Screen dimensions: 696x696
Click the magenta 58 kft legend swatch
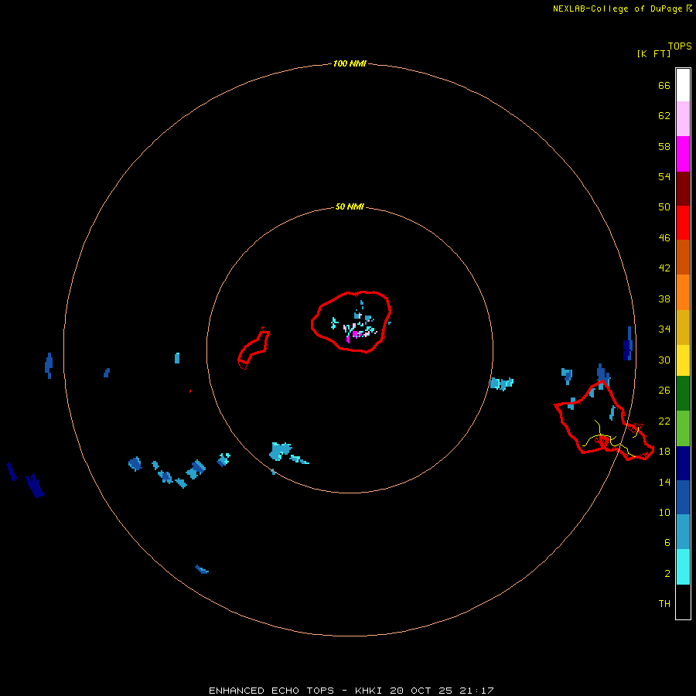click(x=683, y=154)
